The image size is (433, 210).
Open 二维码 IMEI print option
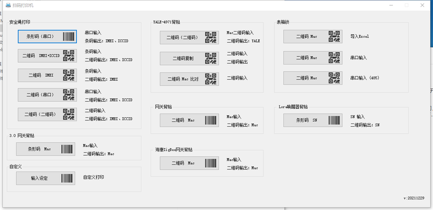(47, 75)
